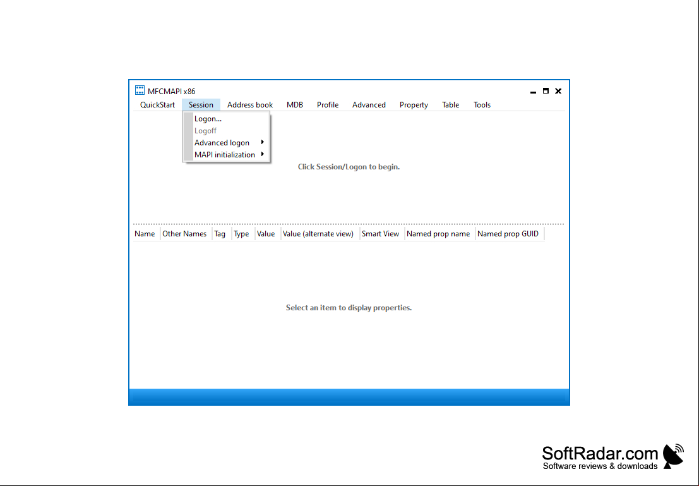Viewport: 699px width, 486px height.
Task: Choose Logon... from the Session menu
Action: [227, 119]
